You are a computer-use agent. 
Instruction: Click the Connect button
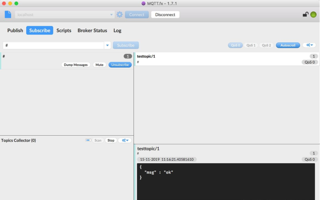click(137, 15)
